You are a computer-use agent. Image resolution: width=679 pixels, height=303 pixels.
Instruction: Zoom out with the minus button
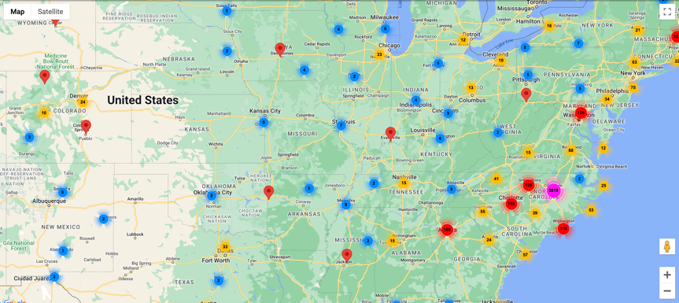(x=667, y=290)
